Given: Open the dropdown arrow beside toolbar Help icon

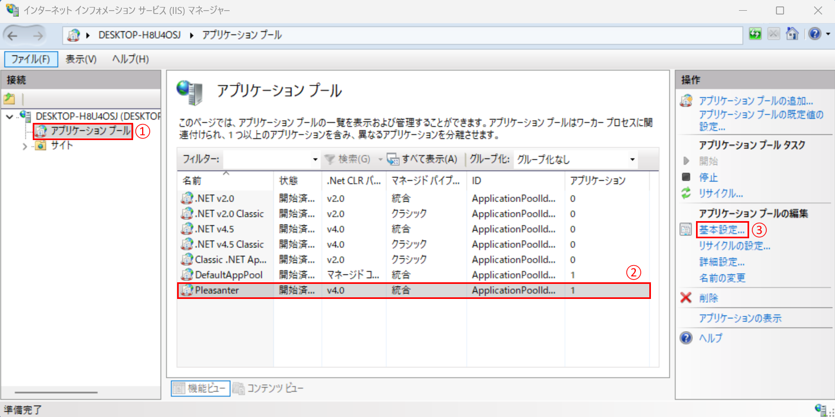Looking at the screenshot, I should point(828,34).
